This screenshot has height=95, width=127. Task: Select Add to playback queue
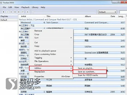tap(51, 51)
